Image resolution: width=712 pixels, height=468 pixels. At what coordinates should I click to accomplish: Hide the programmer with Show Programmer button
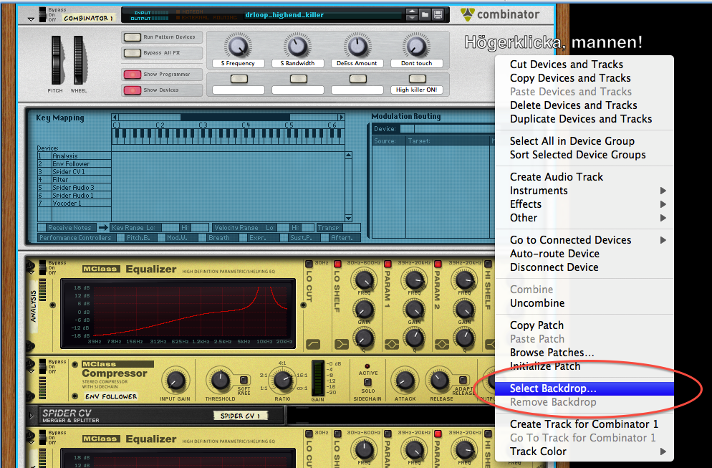click(x=132, y=75)
